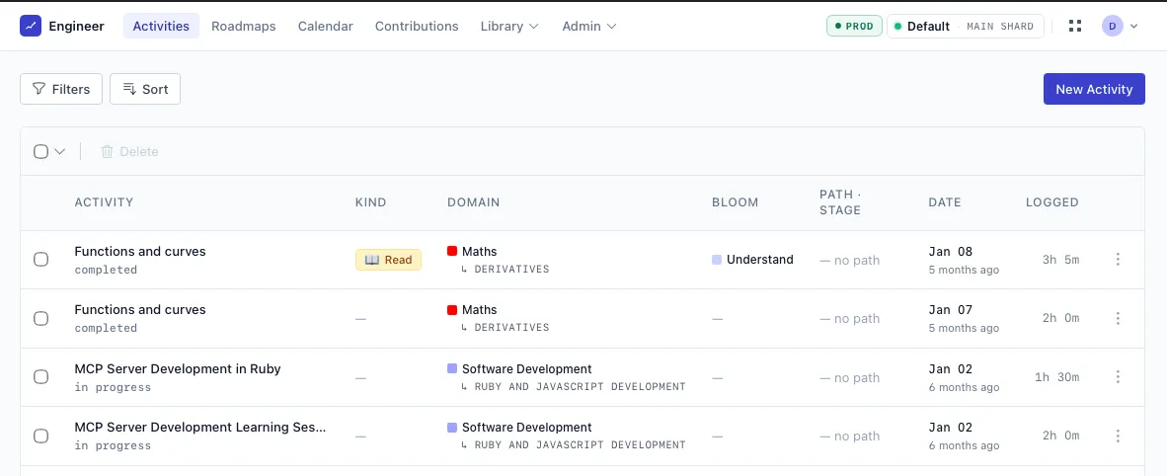Image resolution: width=1167 pixels, height=476 pixels.
Task: Click the sort icon in Sort button
Action: (128, 90)
